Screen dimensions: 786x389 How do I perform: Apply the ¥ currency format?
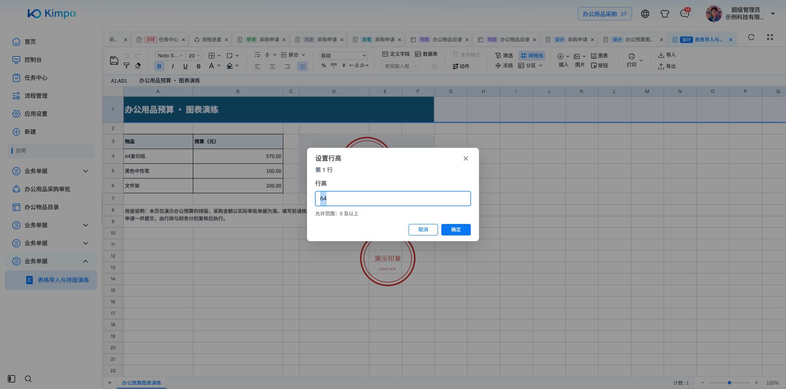[x=344, y=66]
